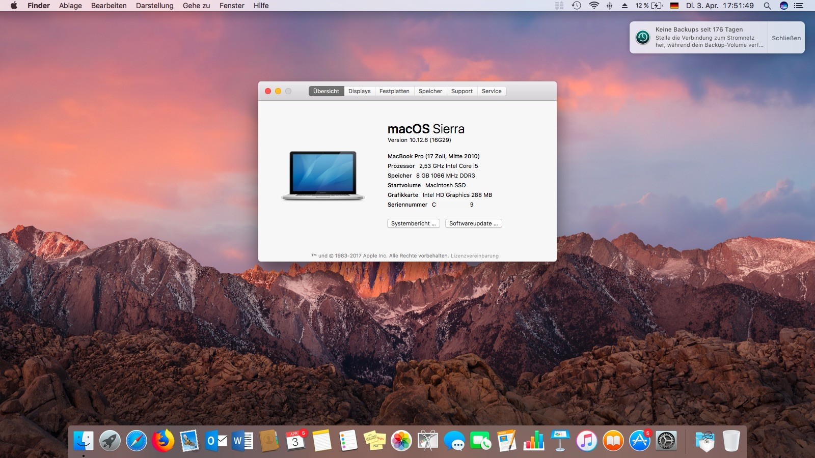Open the Trash in the Dock
The width and height of the screenshot is (815, 458).
click(731, 441)
